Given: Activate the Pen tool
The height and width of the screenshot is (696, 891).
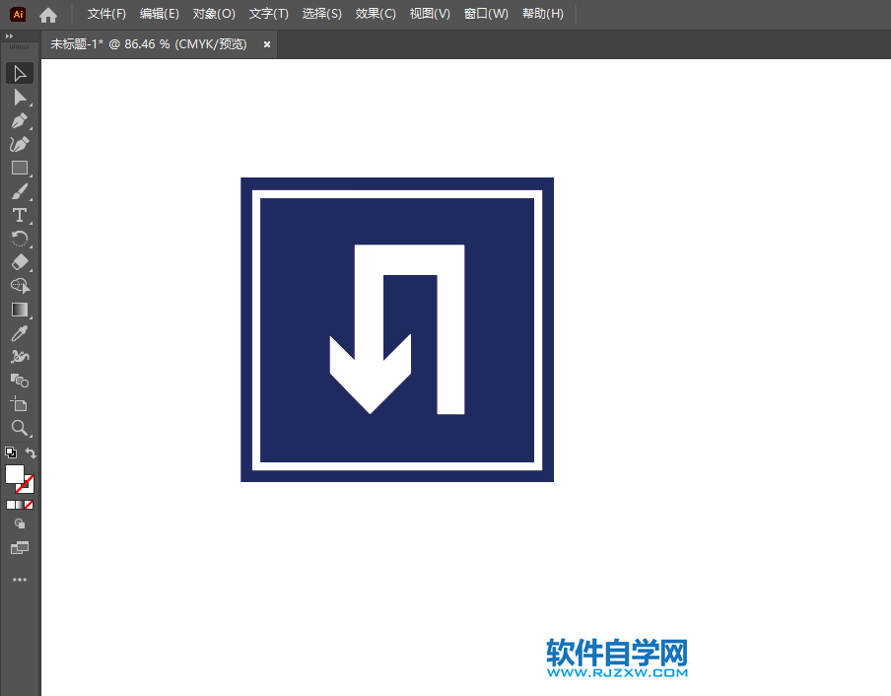Looking at the screenshot, I should (x=20, y=120).
